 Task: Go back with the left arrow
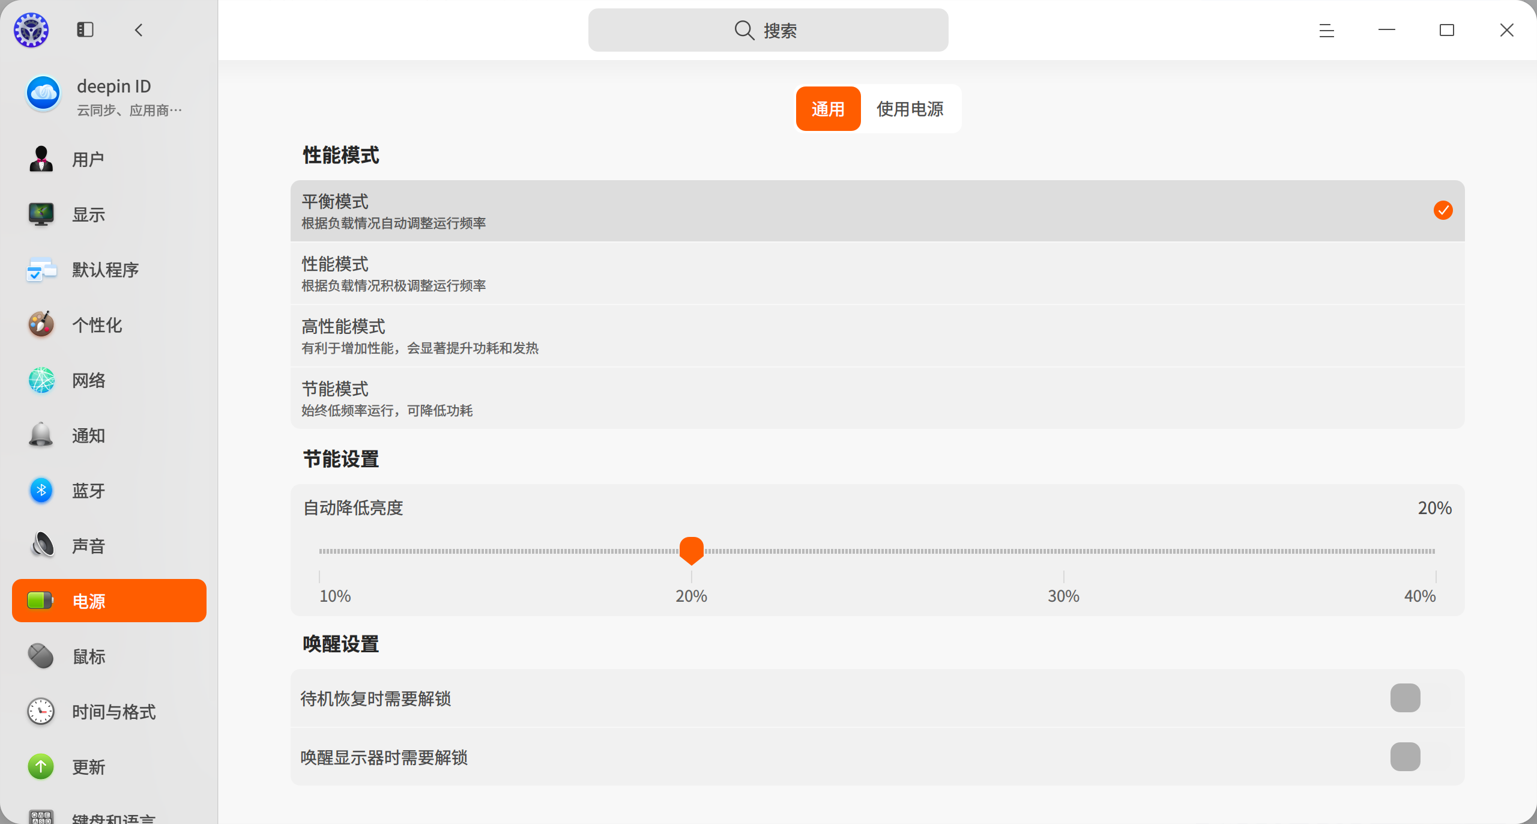tap(139, 30)
